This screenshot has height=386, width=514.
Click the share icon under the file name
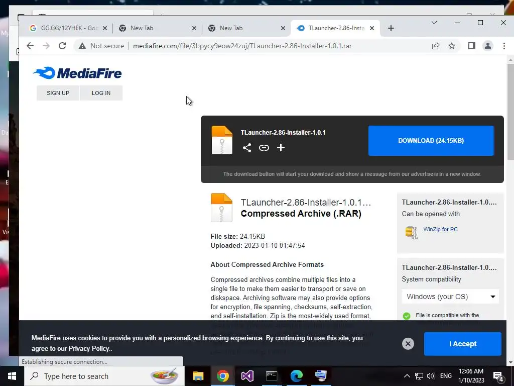point(247,148)
